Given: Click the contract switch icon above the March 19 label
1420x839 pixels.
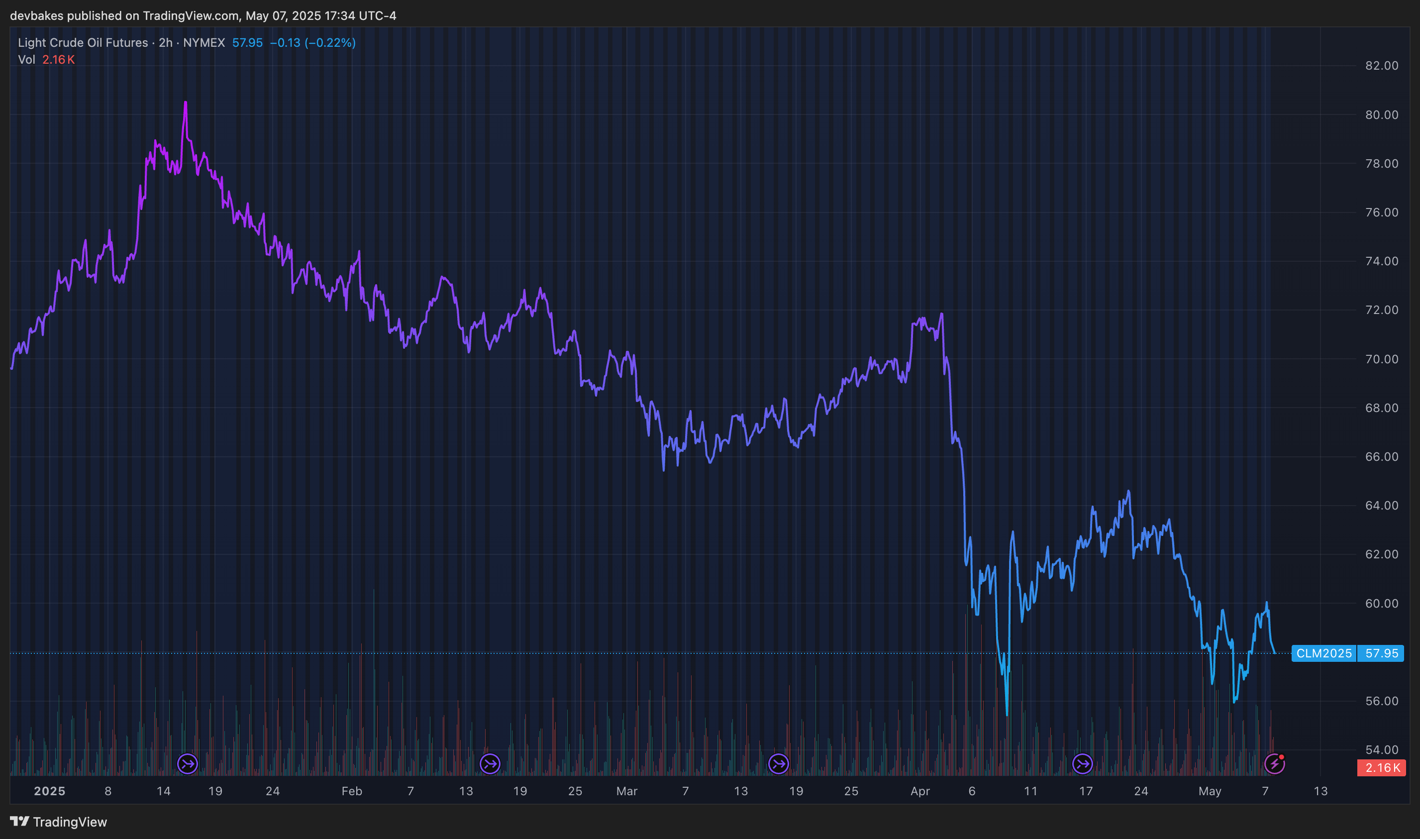Looking at the screenshot, I should (x=779, y=764).
